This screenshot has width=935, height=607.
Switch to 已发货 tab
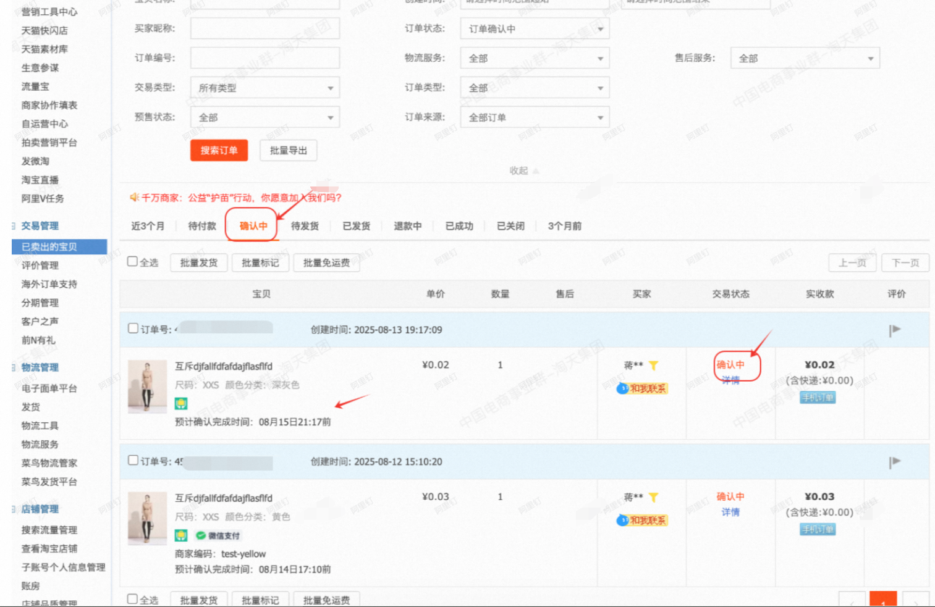click(x=357, y=226)
